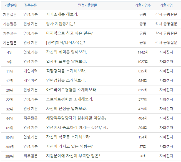Click the 기출기업 column header
181x162 pixels.
(166, 5)
